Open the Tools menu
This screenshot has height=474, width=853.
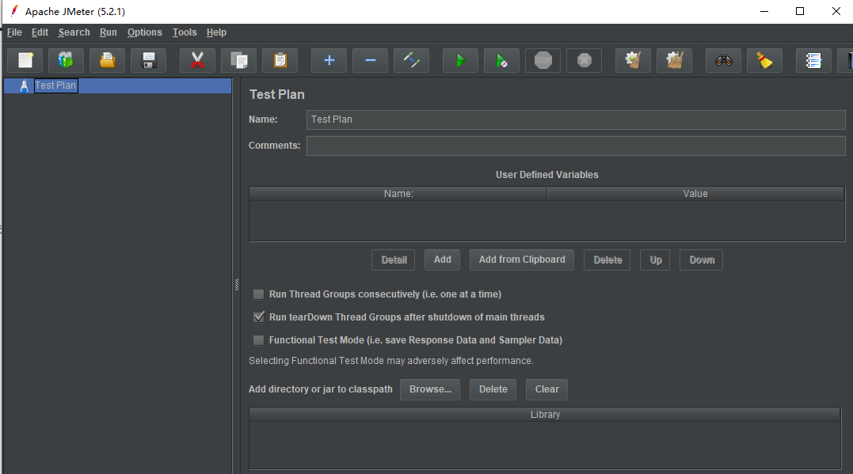[x=185, y=32]
